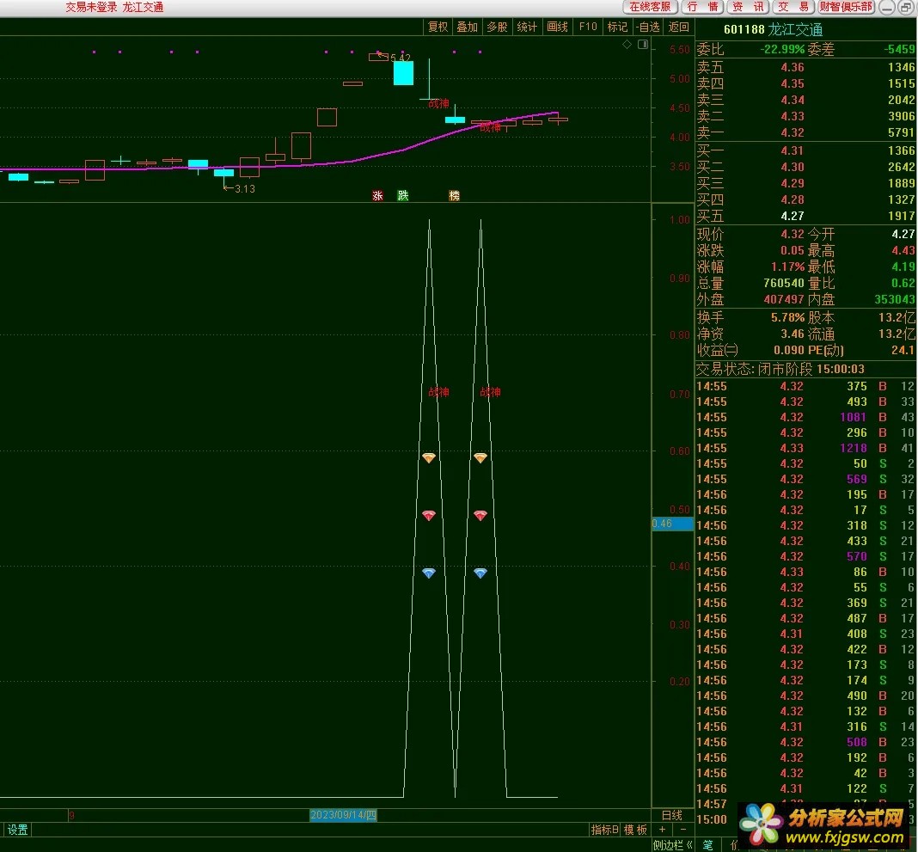Click the 5.42 high price label
This screenshot has height=852, width=918.
pyautogui.click(x=401, y=58)
